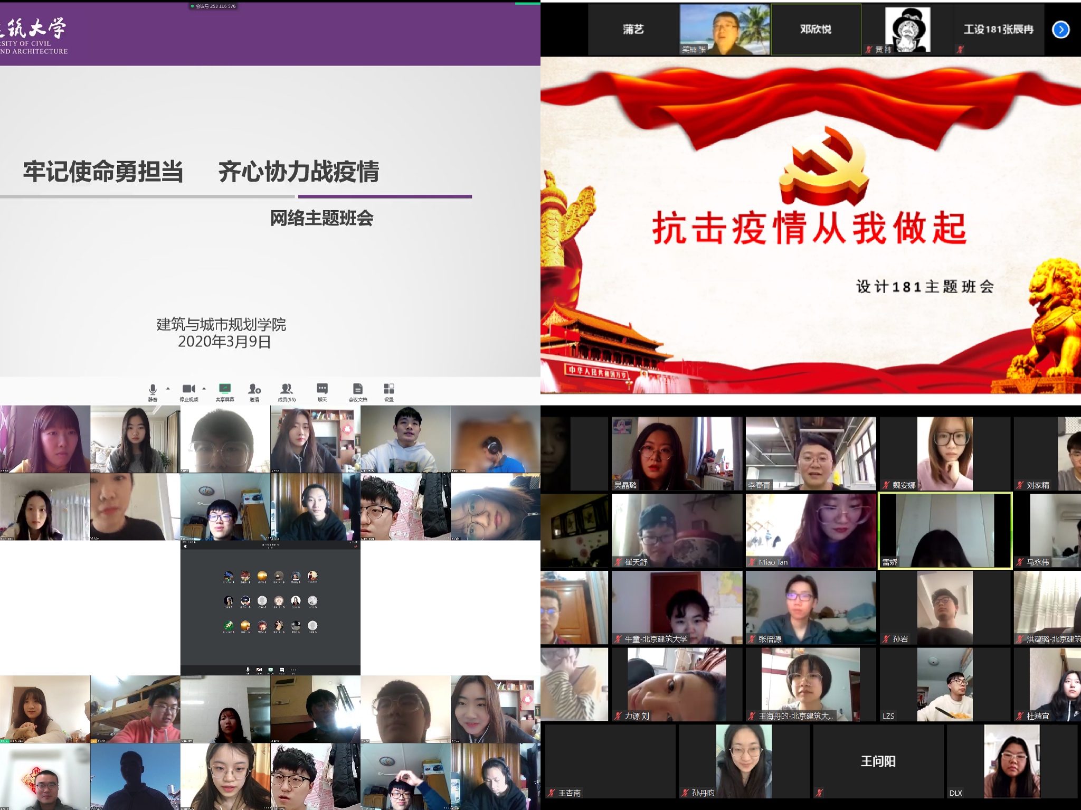The image size is (1081, 810).
Task: Expand the arrow beside the microphone button
Action: tap(168, 389)
